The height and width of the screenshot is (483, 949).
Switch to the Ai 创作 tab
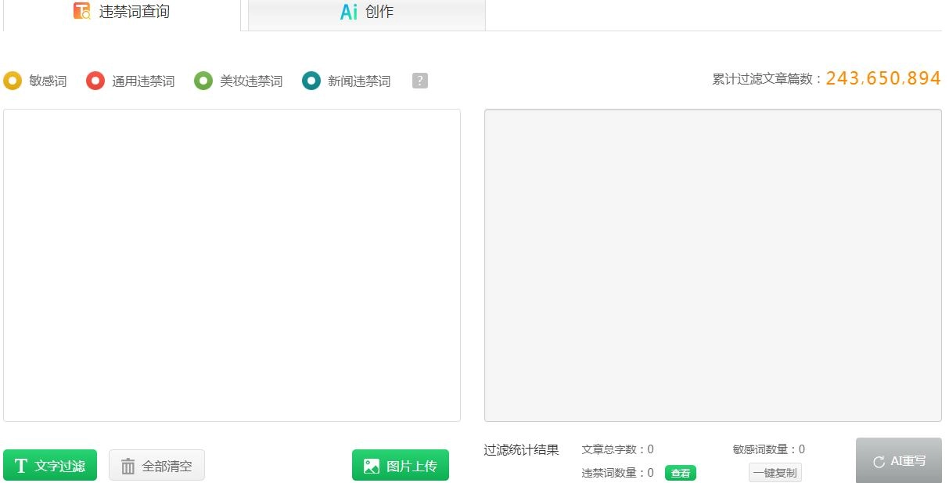366,12
